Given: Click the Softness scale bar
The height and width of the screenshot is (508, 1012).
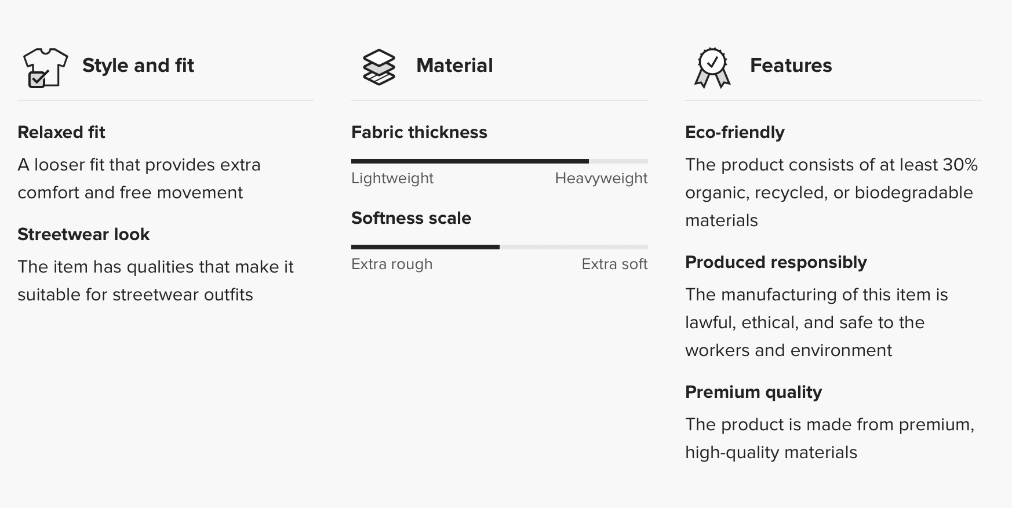Looking at the screenshot, I should [500, 247].
